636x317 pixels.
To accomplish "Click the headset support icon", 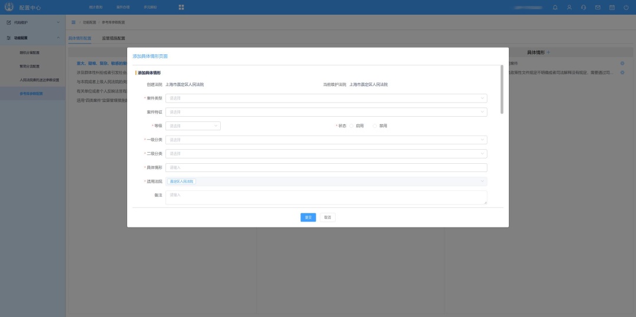I will point(583,7).
